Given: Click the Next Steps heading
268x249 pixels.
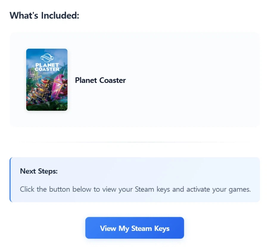Looking at the screenshot, I should pos(39,171).
